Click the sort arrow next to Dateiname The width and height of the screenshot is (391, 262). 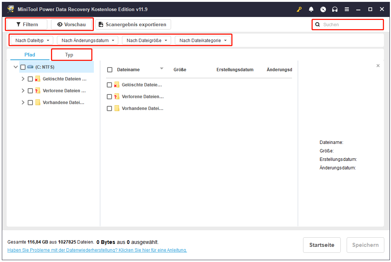tap(161, 69)
